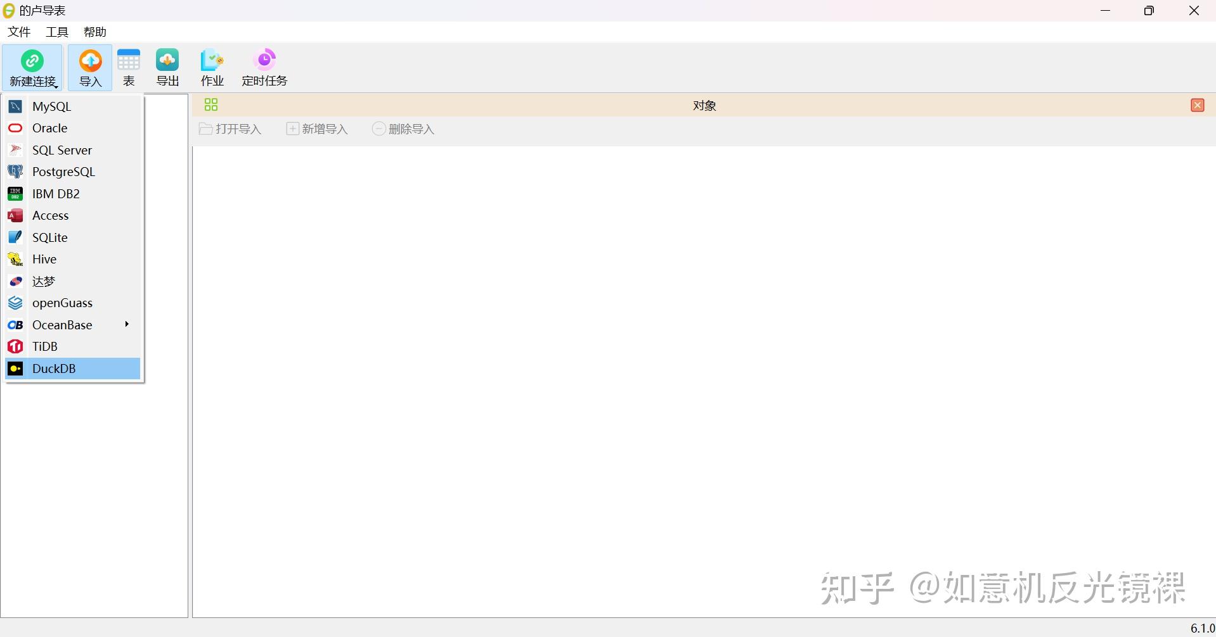The height and width of the screenshot is (637, 1216).
Task: Select the 达梦 database entry
Action: pos(42,282)
